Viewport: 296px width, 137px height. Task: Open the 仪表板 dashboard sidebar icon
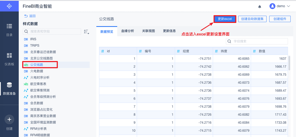coord(9,55)
